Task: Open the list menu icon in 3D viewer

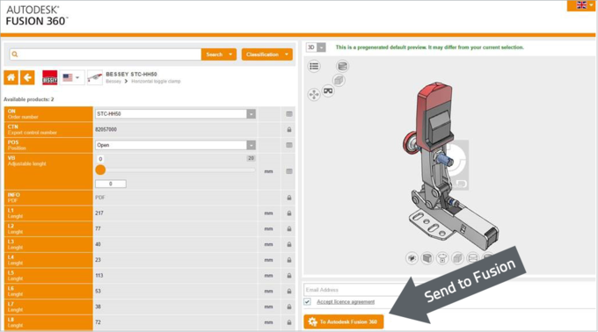Action: (x=314, y=66)
